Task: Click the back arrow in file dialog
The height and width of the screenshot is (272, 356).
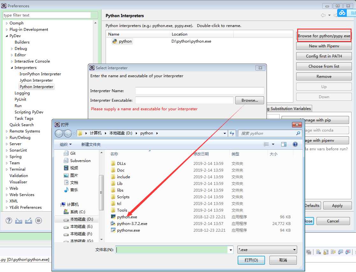Action: 59,133
